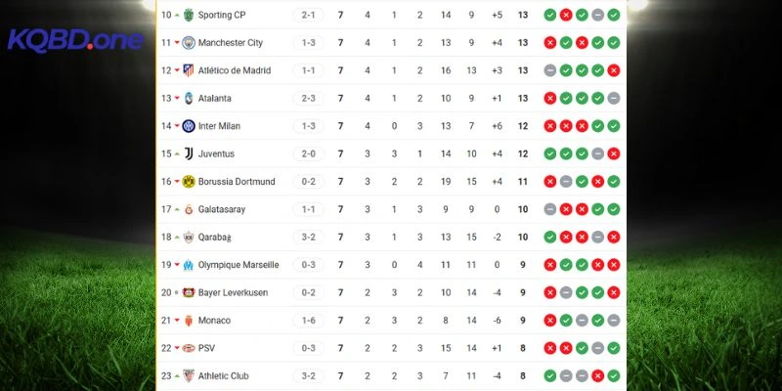
Task: Click the Olympique Marseille club logo
Action: pyautogui.click(x=189, y=265)
